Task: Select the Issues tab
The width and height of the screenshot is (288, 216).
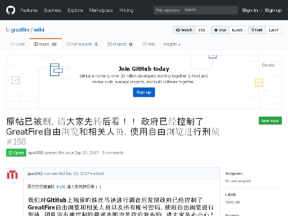Action: pyautogui.click(x=46, y=44)
